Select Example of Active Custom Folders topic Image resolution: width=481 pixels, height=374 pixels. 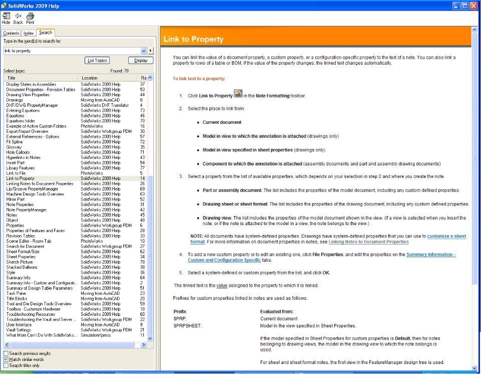(x=36, y=126)
